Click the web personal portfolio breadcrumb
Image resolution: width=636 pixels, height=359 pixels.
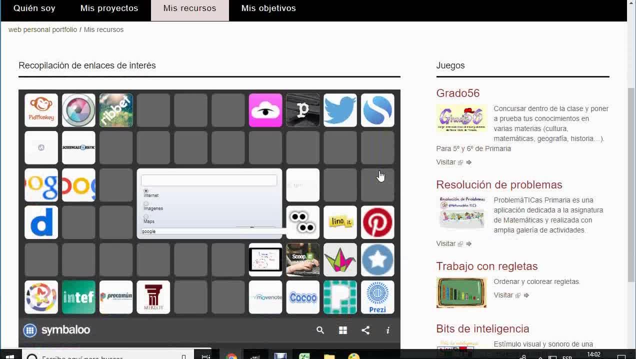point(42,29)
